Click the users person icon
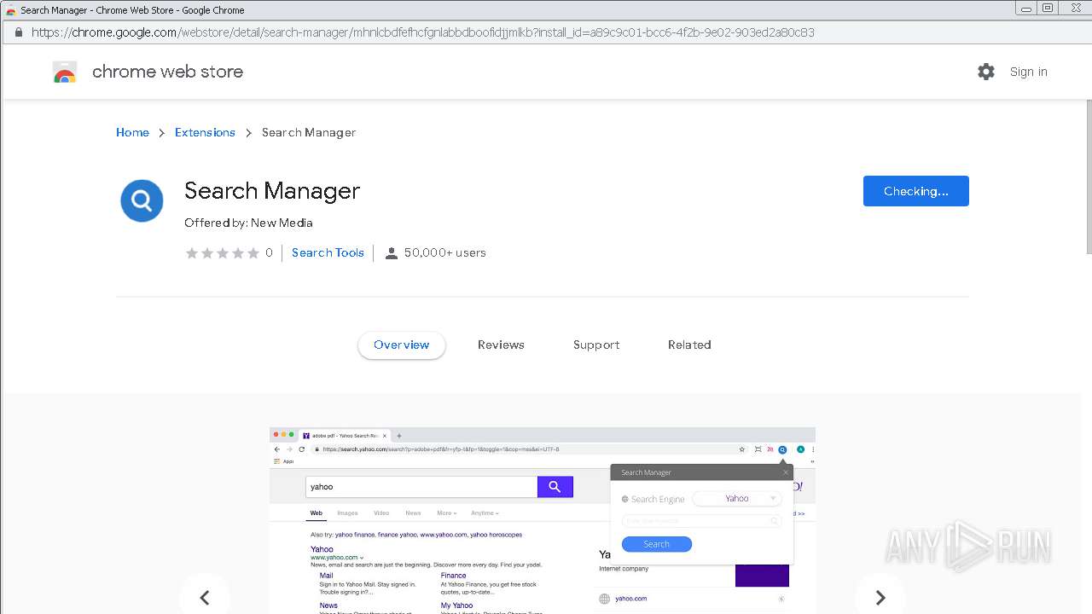 point(392,253)
